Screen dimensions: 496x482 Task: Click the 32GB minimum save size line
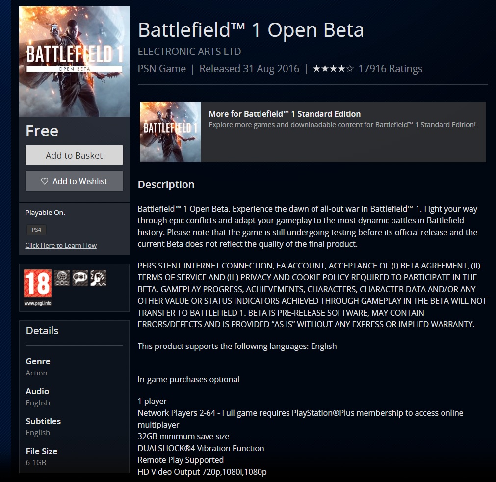pyautogui.click(x=183, y=436)
